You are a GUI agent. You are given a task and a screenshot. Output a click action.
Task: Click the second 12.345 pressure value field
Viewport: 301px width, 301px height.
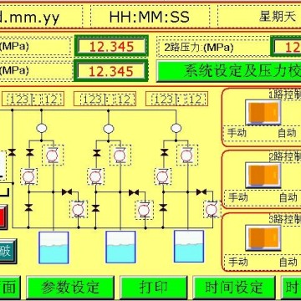coord(110,71)
